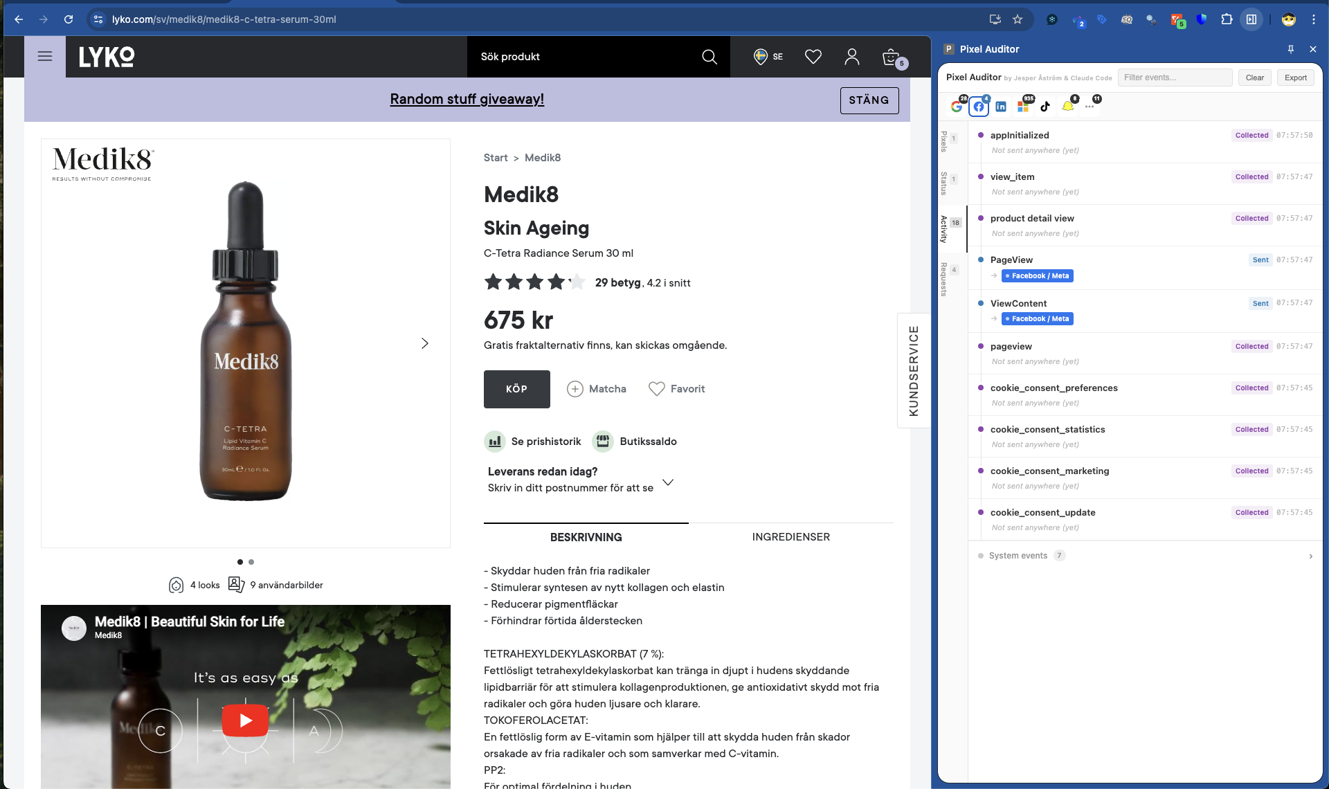Expand the postnummer delivery section
This screenshot has width=1329, height=789.
point(668,482)
